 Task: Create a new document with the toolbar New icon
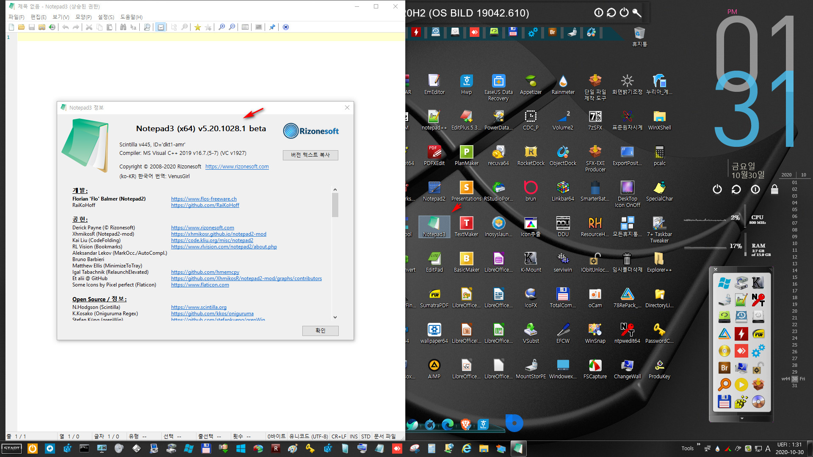tap(11, 27)
